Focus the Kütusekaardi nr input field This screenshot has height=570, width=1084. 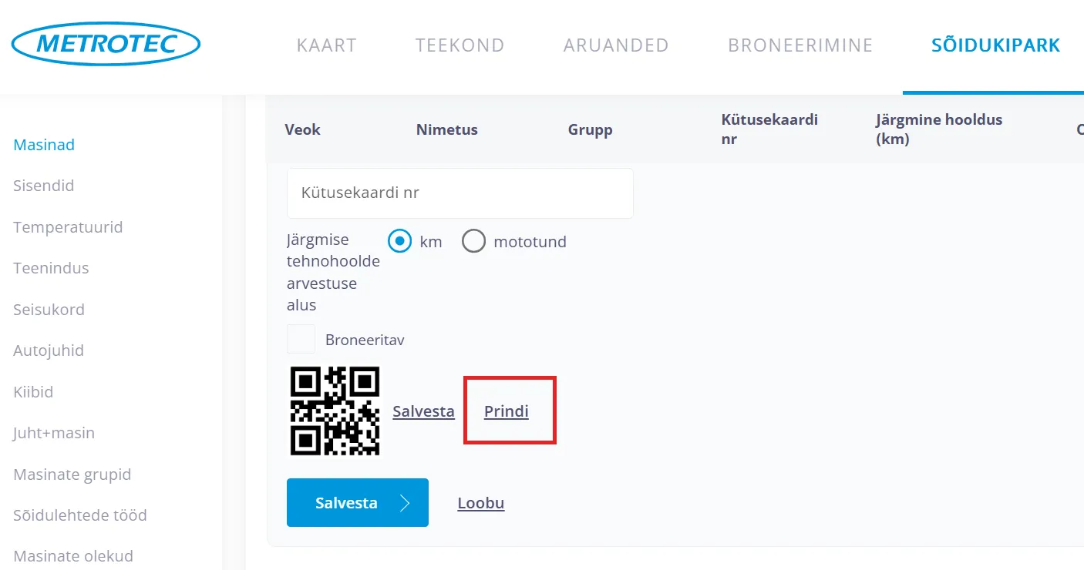460,193
